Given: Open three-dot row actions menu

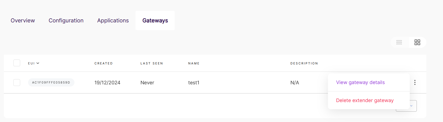Looking at the screenshot, I should pos(415,82).
